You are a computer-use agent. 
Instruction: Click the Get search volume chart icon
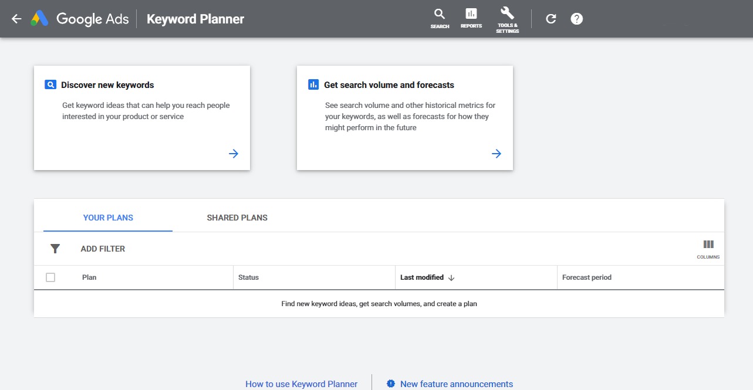click(x=313, y=84)
